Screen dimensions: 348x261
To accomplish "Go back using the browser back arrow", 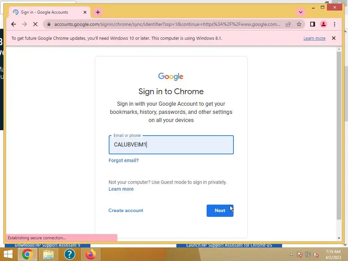I will pyautogui.click(x=14, y=24).
